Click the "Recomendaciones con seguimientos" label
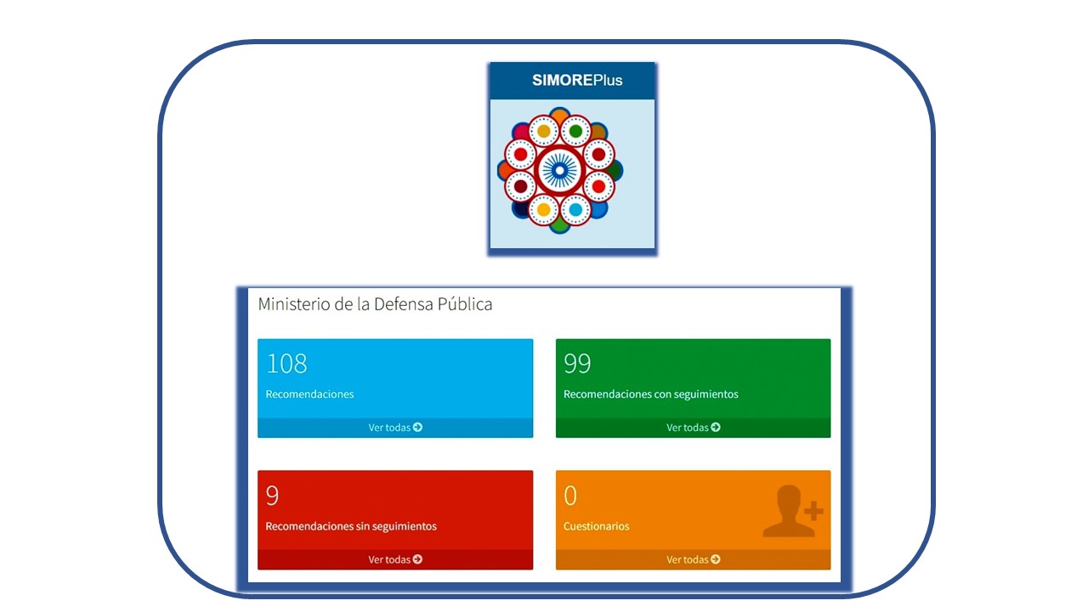1088x612 pixels. pyautogui.click(x=651, y=394)
